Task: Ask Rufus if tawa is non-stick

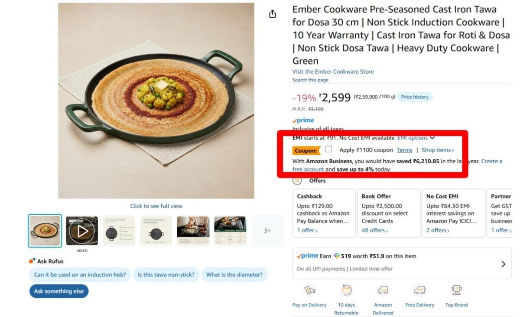Action: click(x=166, y=275)
